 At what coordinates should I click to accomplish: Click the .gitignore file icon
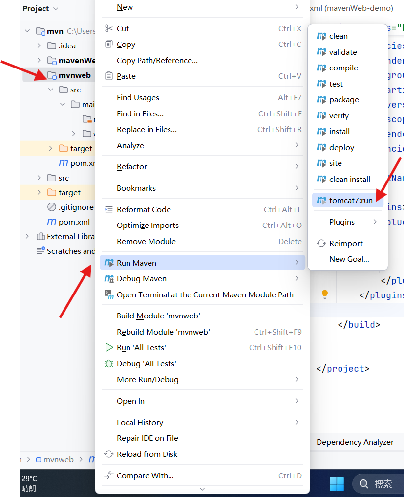click(52, 207)
